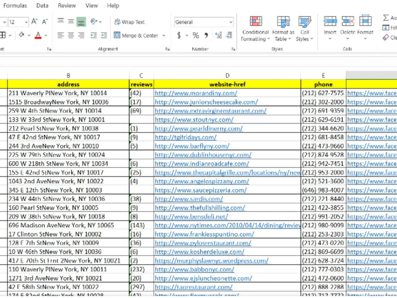Apply accounting dollar format
The width and height of the screenshot is (397, 298).
(x=179, y=35)
